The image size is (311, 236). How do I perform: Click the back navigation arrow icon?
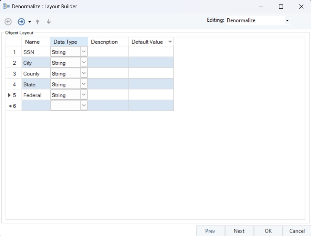coord(8,22)
